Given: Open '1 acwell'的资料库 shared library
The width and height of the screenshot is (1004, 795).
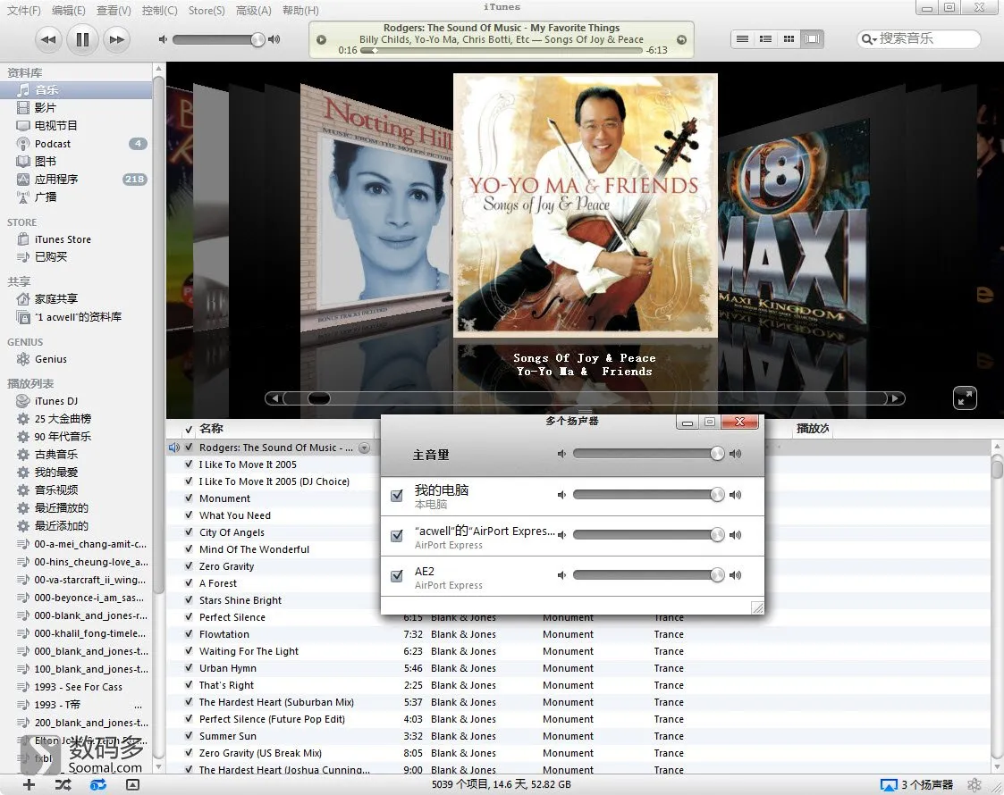Looking at the screenshot, I should [x=76, y=316].
